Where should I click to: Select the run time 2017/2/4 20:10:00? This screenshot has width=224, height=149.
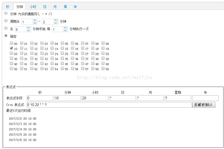point(22,129)
